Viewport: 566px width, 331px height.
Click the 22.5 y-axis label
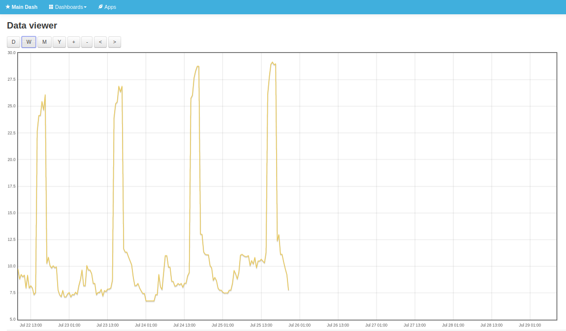[x=11, y=133]
